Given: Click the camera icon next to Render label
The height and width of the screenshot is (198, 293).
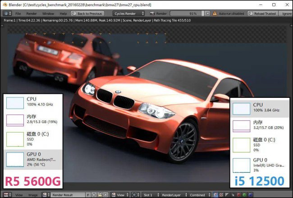Looking at the screenshot, I should [x=152, y=14].
